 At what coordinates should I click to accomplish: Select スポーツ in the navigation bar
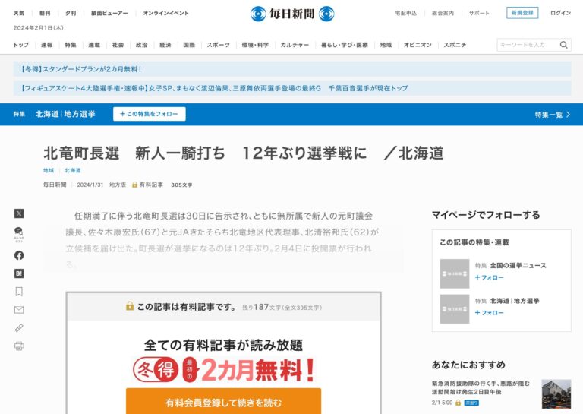pyautogui.click(x=218, y=45)
